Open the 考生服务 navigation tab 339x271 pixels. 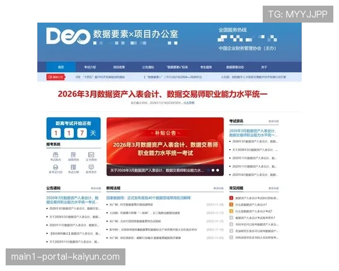click(x=206, y=67)
